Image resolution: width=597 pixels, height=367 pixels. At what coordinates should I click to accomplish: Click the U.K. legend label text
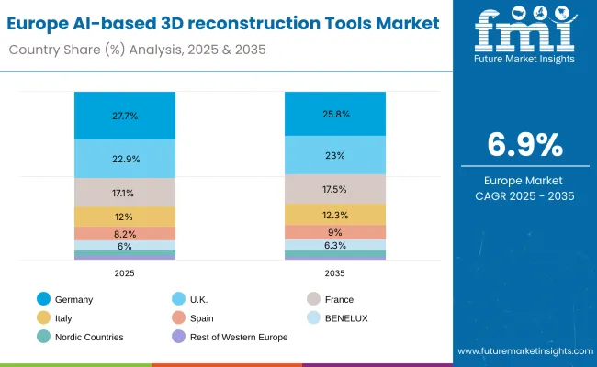tap(198, 300)
